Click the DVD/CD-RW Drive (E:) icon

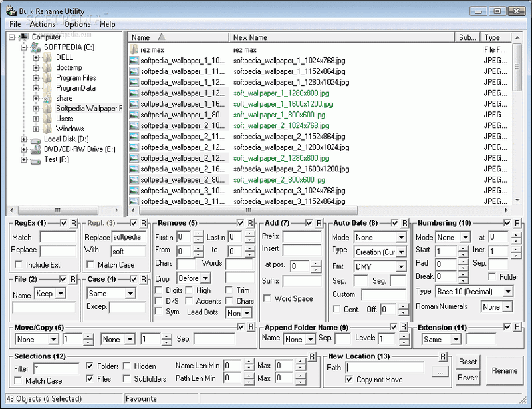coord(36,149)
